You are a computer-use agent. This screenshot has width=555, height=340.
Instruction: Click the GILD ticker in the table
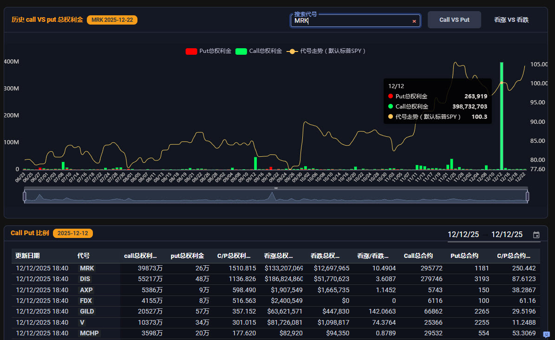click(87, 312)
